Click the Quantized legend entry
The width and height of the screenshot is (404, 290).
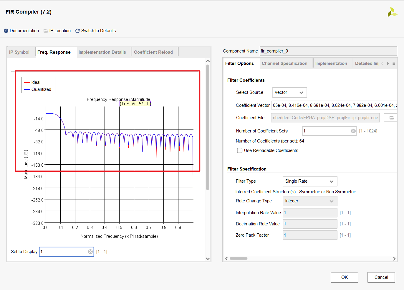38,89
